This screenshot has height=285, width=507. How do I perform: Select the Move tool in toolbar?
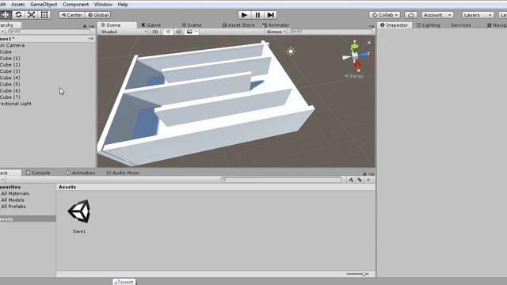6,15
